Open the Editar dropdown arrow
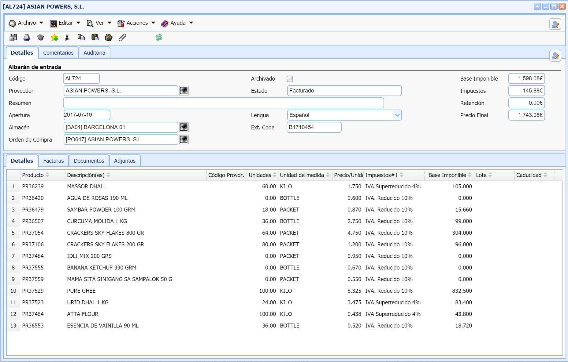Screen dimensions: 568x362 tap(78, 23)
